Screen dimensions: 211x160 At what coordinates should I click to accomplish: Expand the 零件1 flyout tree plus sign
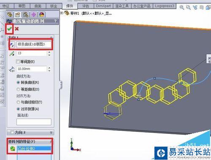pos(62,13)
